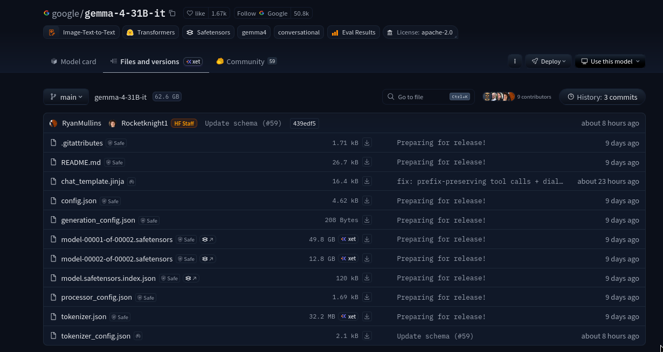Open the .gitattributes file
Image resolution: width=663 pixels, height=352 pixels.
[82, 143]
